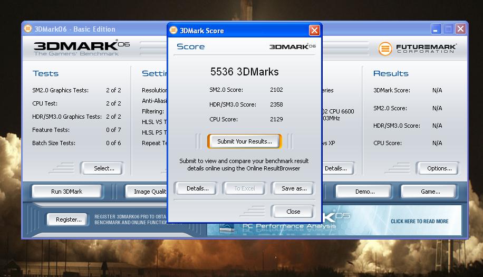Click Options... under Results
The width and height of the screenshot is (483, 277).
click(x=438, y=168)
